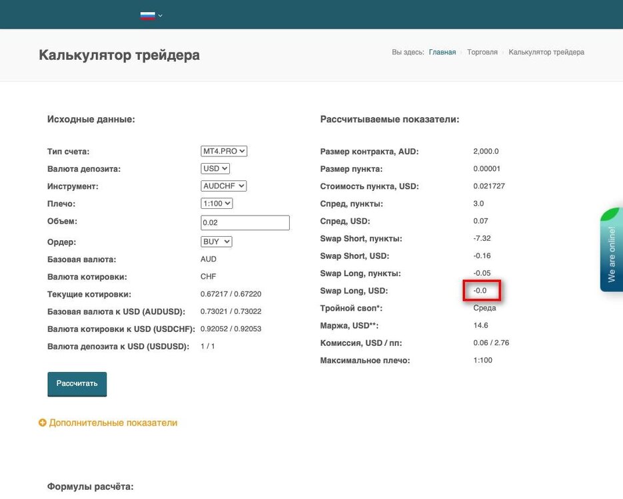Click the Текущие котировки label

(x=89, y=294)
